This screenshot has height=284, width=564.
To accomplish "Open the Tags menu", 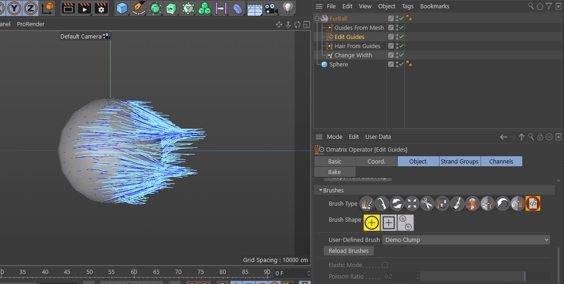I will [407, 6].
